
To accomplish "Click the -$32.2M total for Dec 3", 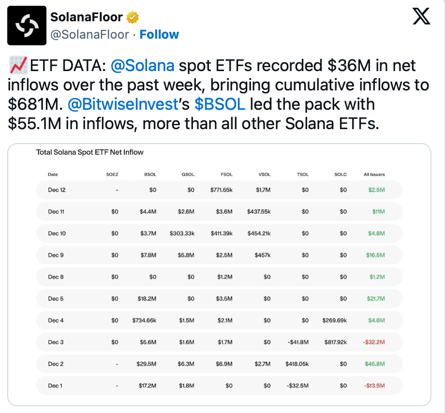I will [x=374, y=342].
